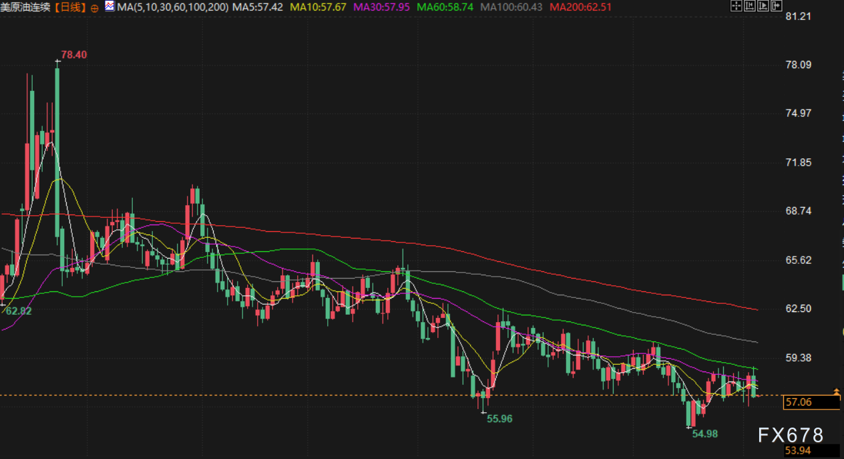The height and width of the screenshot is (459, 844).
Task: Open MA(5,10,30,60,100,200) parameter settings
Action: 172,7
